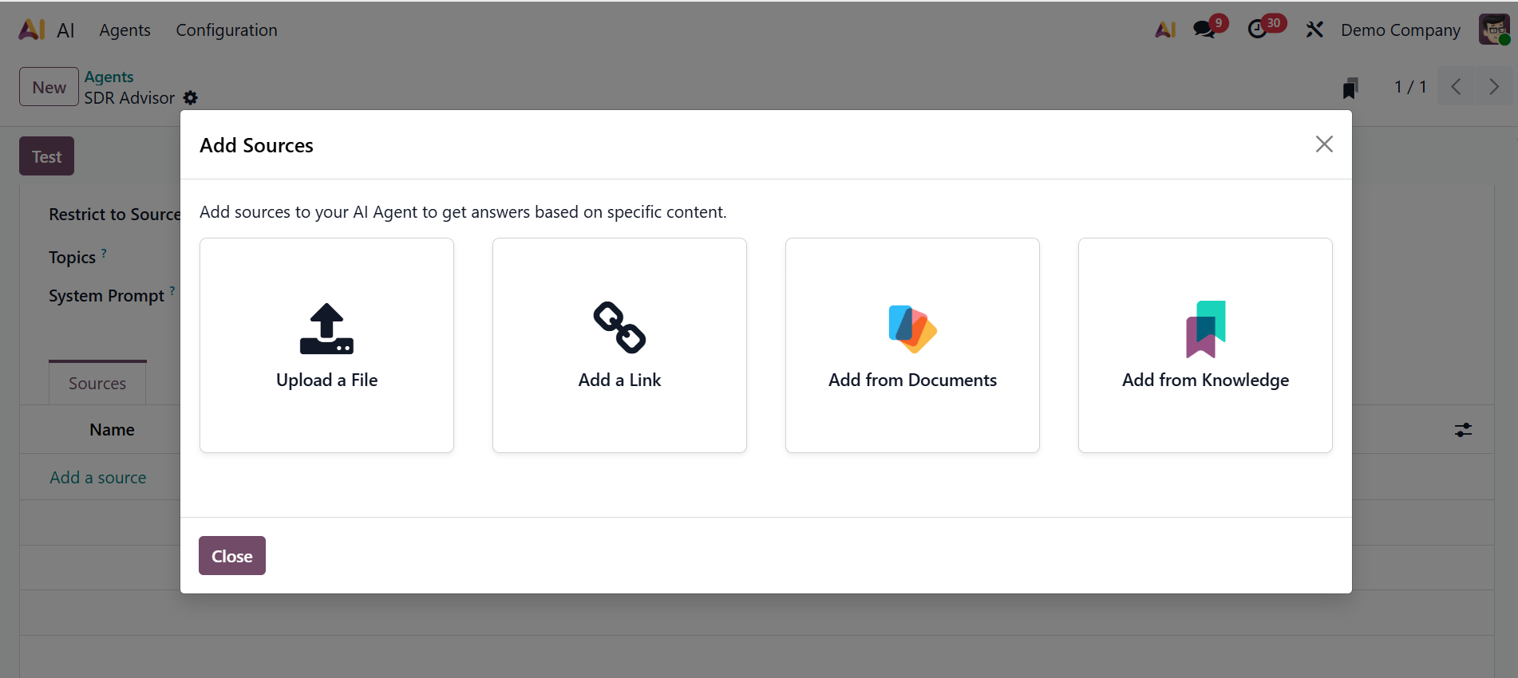Open the Configuration menu
This screenshot has width=1518, height=678.
[227, 30]
